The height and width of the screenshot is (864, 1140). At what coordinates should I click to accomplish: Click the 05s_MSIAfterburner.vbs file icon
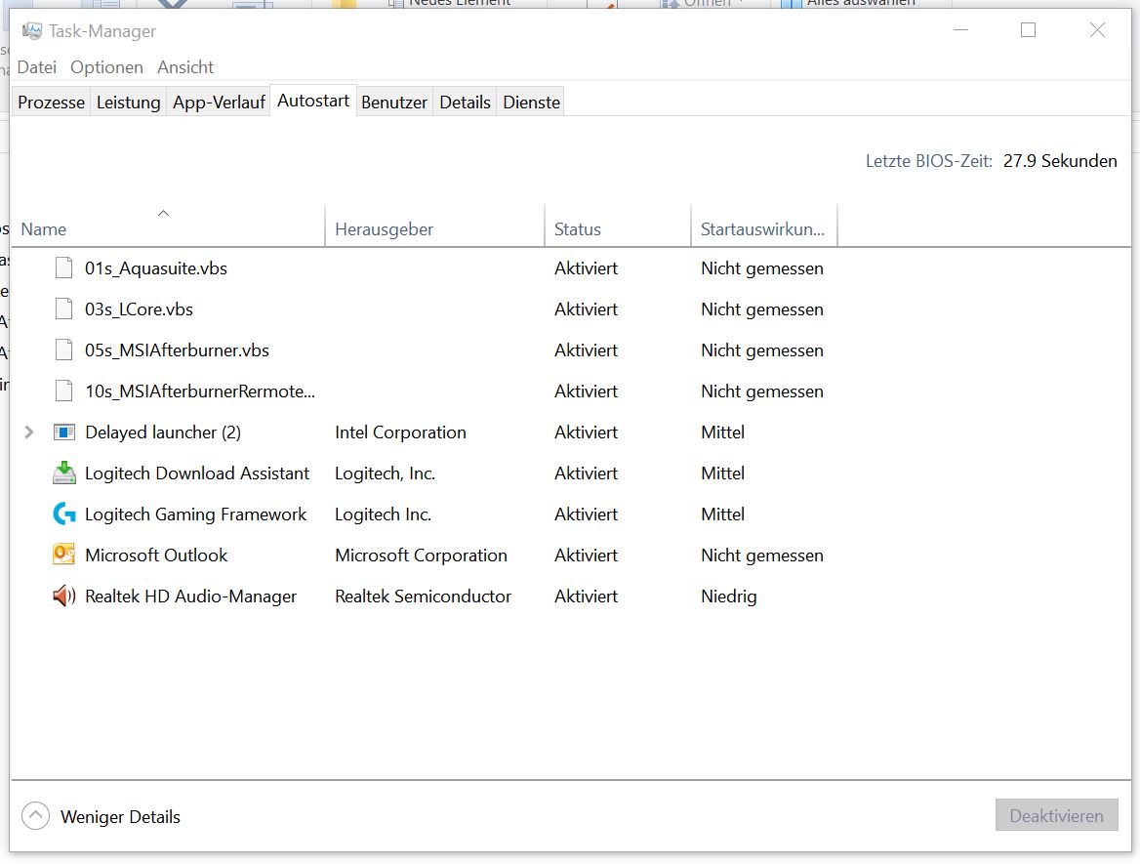click(64, 350)
